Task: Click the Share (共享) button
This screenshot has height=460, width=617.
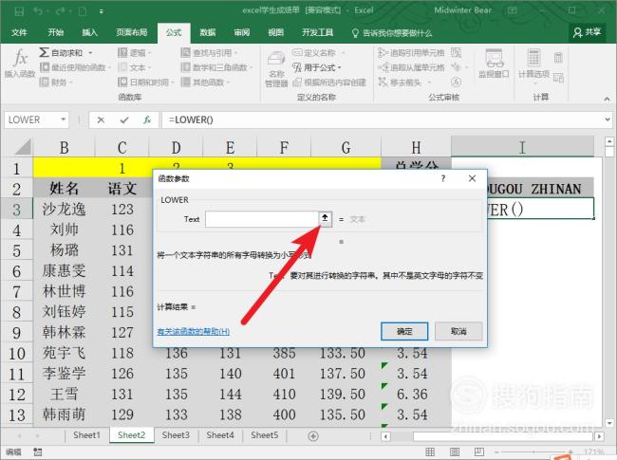Action: [587, 32]
